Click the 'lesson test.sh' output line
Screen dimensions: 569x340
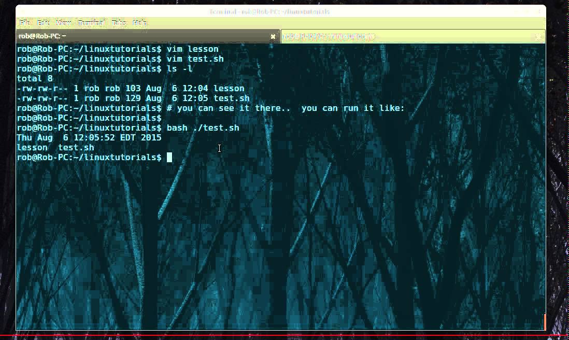point(55,147)
